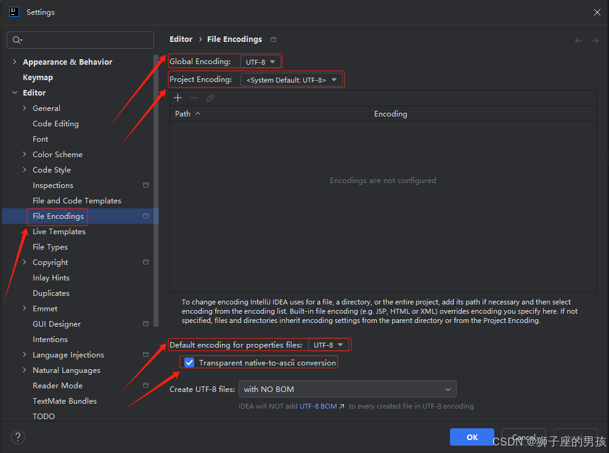The height and width of the screenshot is (453, 609).
Task: Select Code Editing settings page
Action: pos(55,123)
